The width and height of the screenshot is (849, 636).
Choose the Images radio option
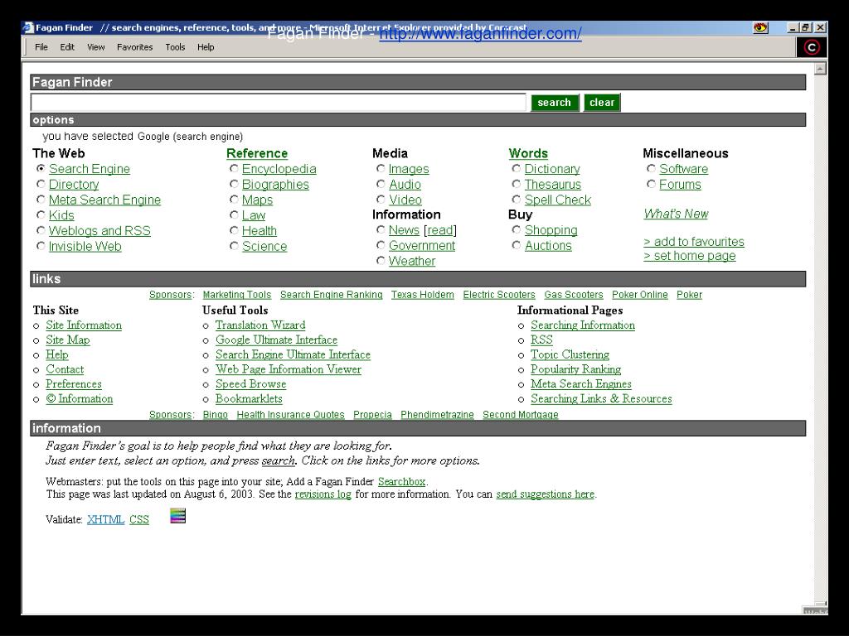[381, 169]
